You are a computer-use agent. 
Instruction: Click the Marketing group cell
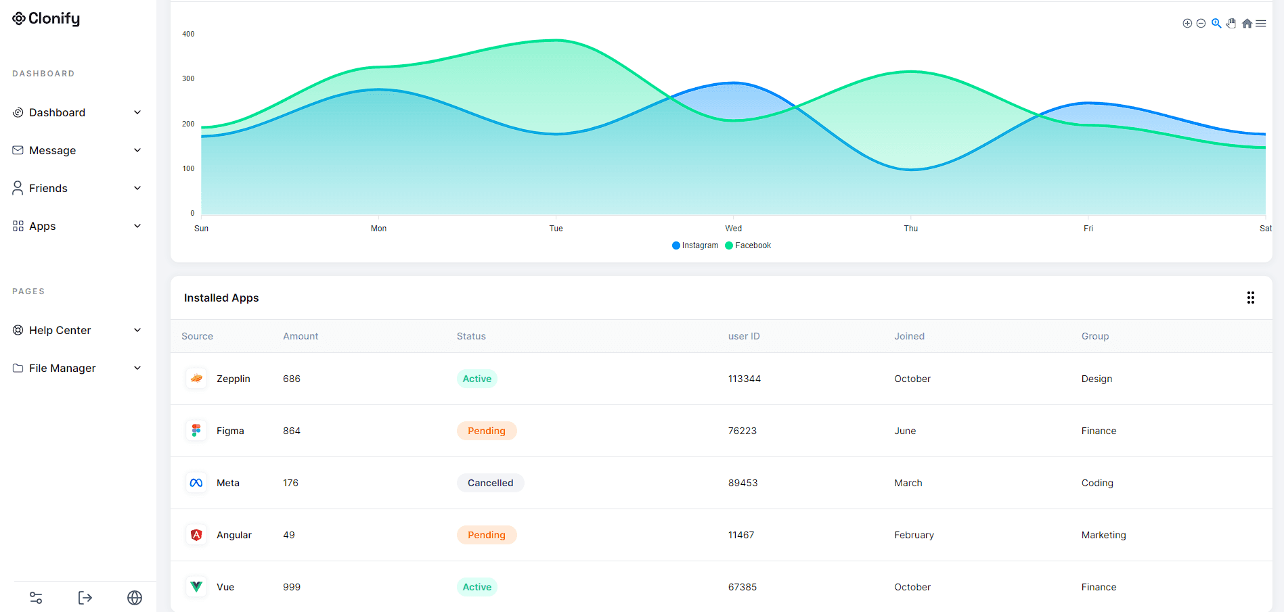(1104, 535)
